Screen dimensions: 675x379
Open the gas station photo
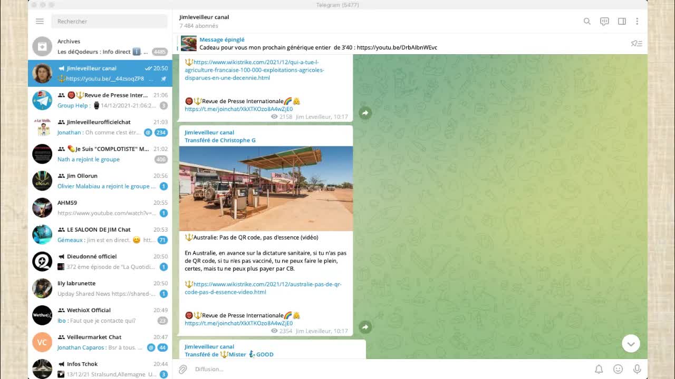point(266,188)
